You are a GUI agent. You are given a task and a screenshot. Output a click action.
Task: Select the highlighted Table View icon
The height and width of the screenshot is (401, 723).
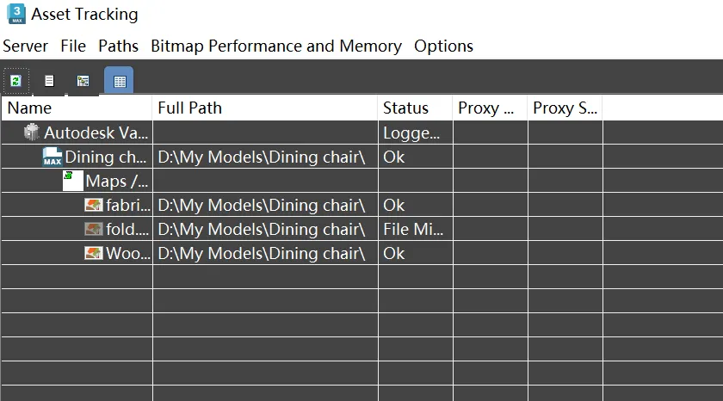click(x=120, y=81)
